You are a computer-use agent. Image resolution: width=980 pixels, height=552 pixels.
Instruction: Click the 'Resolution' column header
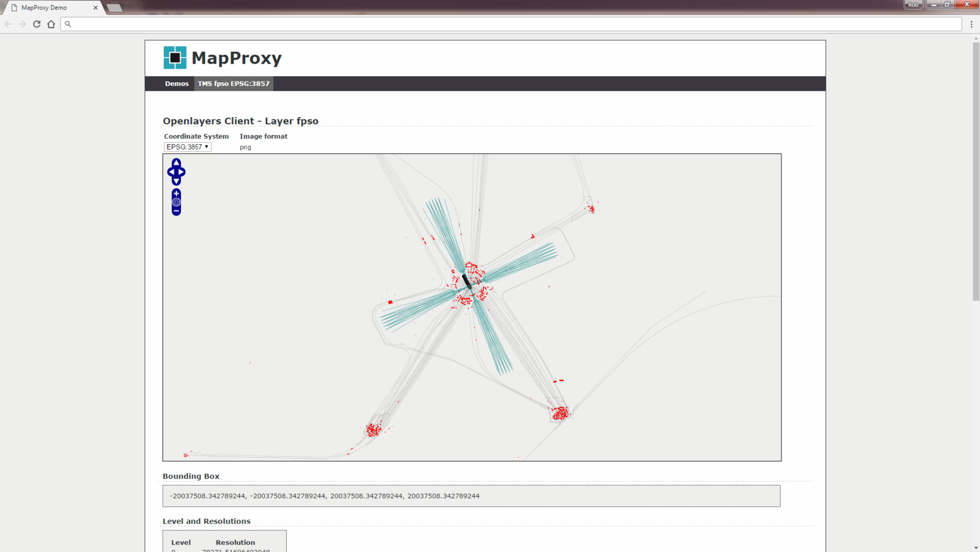coord(235,542)
